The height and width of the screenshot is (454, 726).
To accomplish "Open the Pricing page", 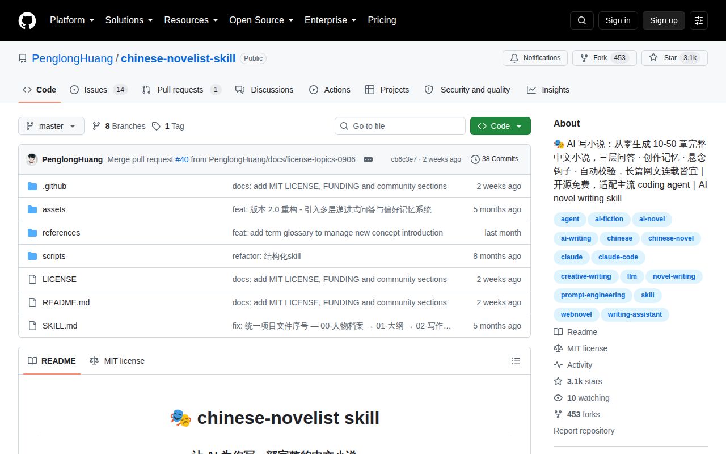I will click(x=382, y=20).
